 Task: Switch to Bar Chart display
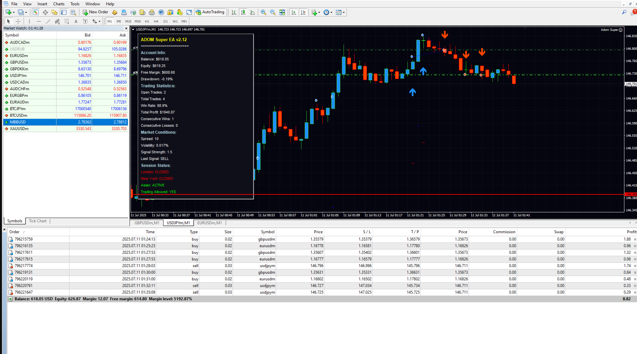point(234,12)
